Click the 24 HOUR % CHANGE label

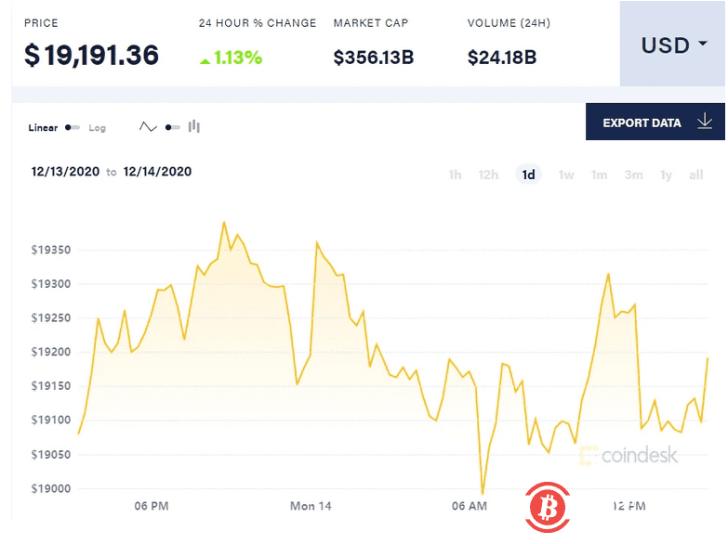tap(258, 23)
